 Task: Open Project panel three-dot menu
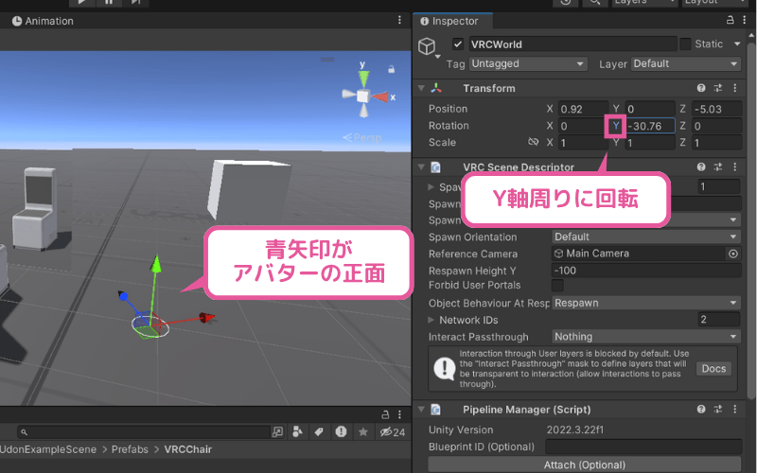click(x=399, y=414)
